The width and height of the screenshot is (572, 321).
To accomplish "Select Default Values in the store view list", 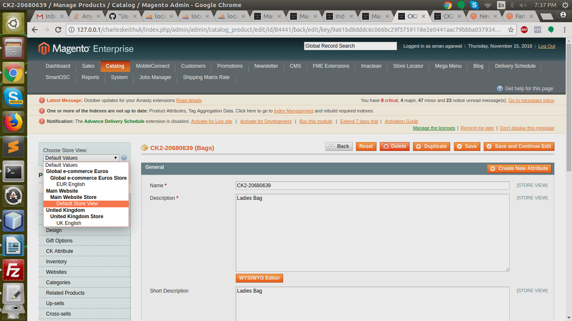I will click(x=61, y=165).
